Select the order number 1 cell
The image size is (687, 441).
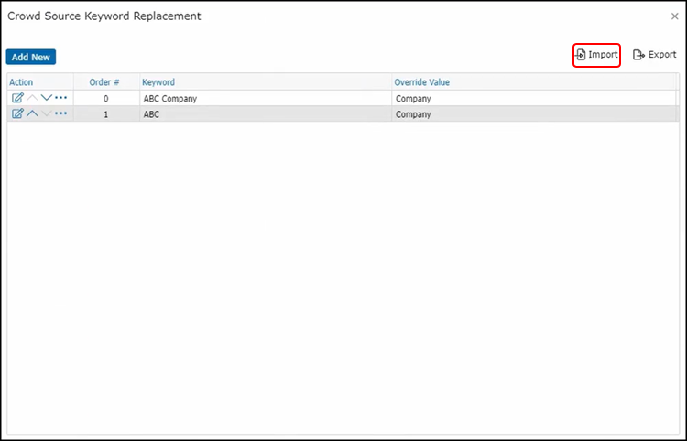point(105,114)
